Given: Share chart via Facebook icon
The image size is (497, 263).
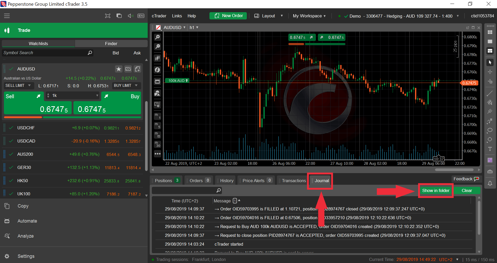Looking at the screenshot, I should [157, 70].
